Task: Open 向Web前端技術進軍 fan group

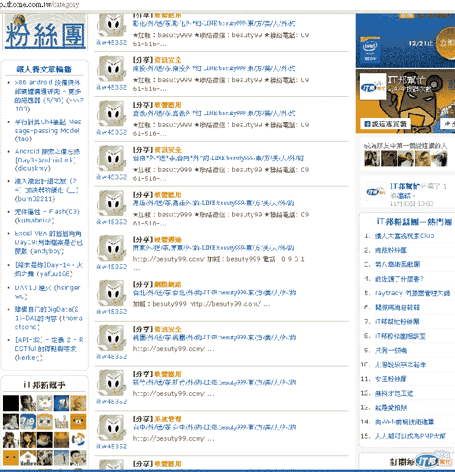Action: click(x=404, y=422)
